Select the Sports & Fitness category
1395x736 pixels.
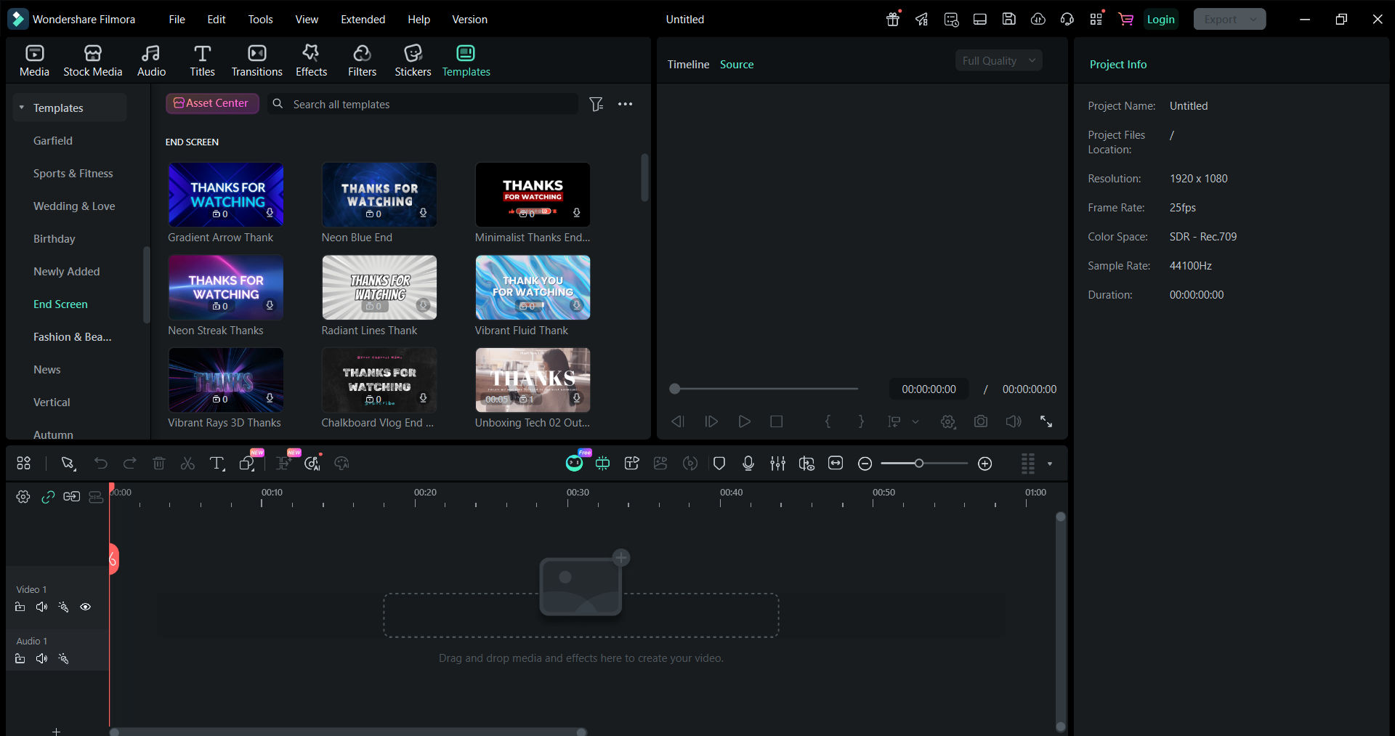(x=73, y=173)
